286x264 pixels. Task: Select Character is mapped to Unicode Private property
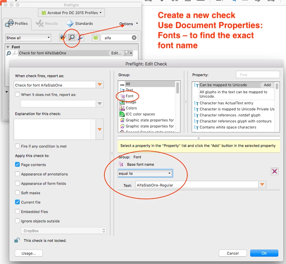pyautogui.click(x=234, y=109)
